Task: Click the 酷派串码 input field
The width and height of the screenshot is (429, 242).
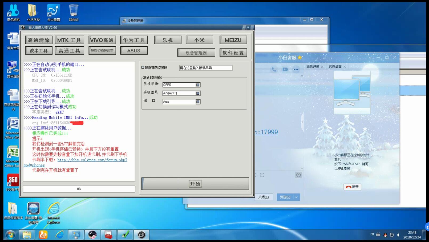Action: [206, 68]
